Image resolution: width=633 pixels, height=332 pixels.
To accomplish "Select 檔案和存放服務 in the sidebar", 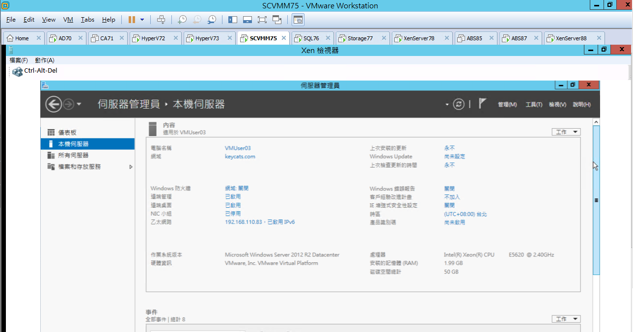I will coord(87,166).
